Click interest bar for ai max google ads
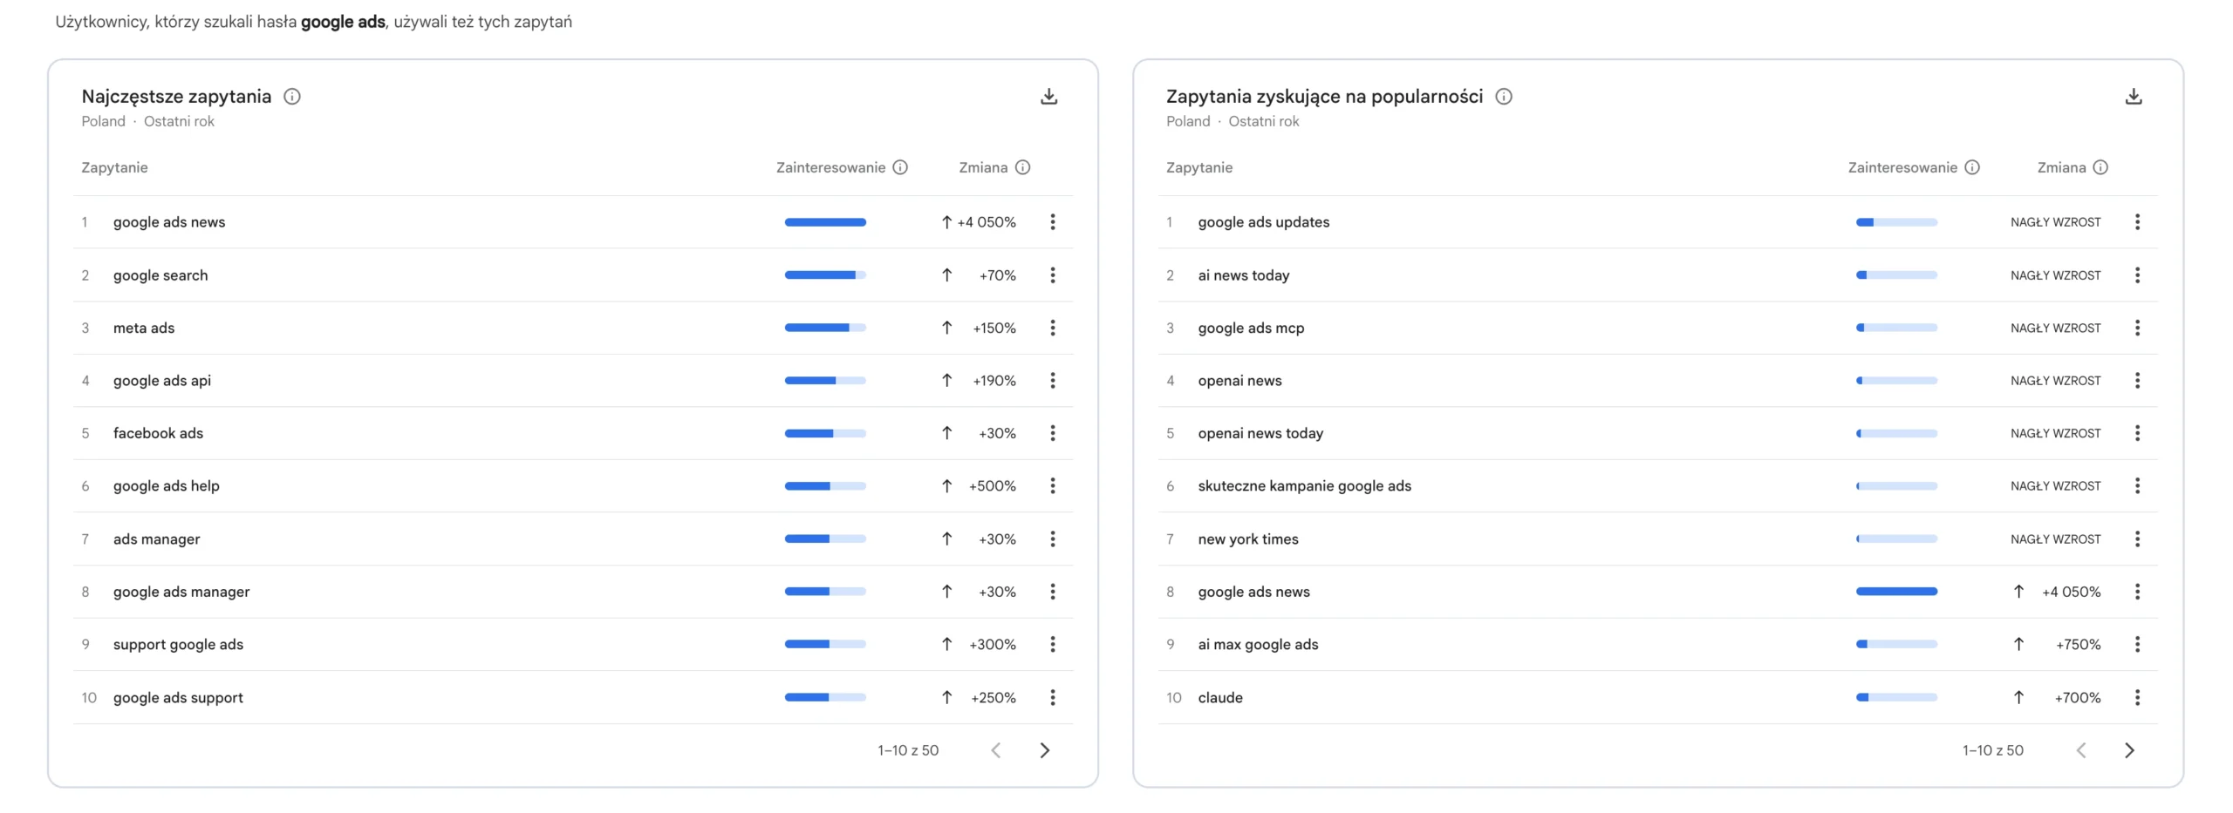The image size is (2233, 813). 1896,645
